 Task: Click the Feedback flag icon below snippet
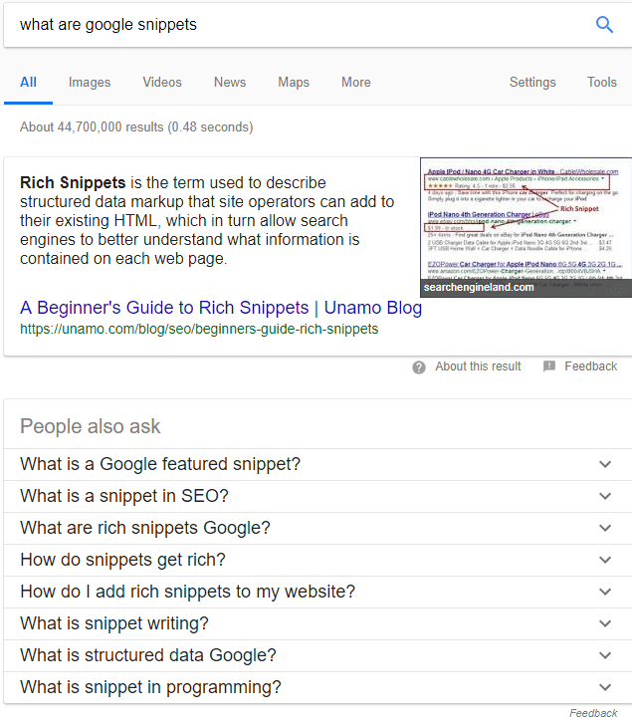pyautogui.click(x=549, y=366)
